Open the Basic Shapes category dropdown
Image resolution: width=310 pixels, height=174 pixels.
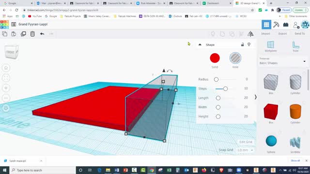coord(283,61)
